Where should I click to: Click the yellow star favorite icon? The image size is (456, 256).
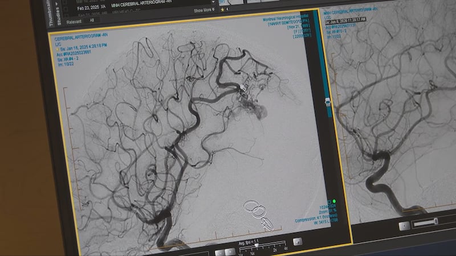[222, 10]
